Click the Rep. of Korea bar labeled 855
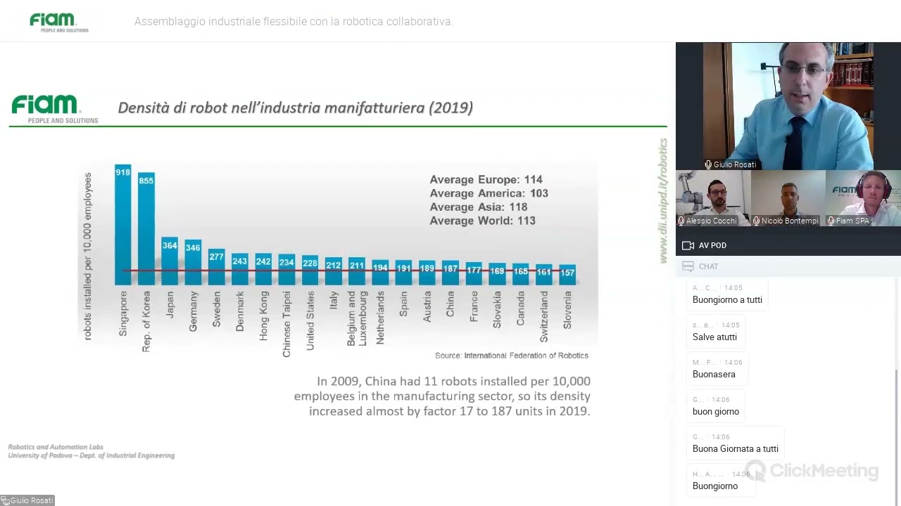Screen dimensions: 901x506 146,229
